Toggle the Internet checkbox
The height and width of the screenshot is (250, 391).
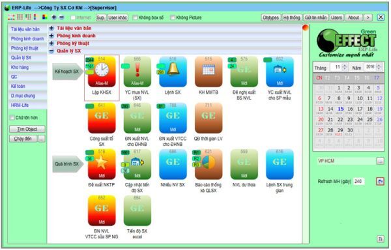pyautogui.click(x=73, y=18)
